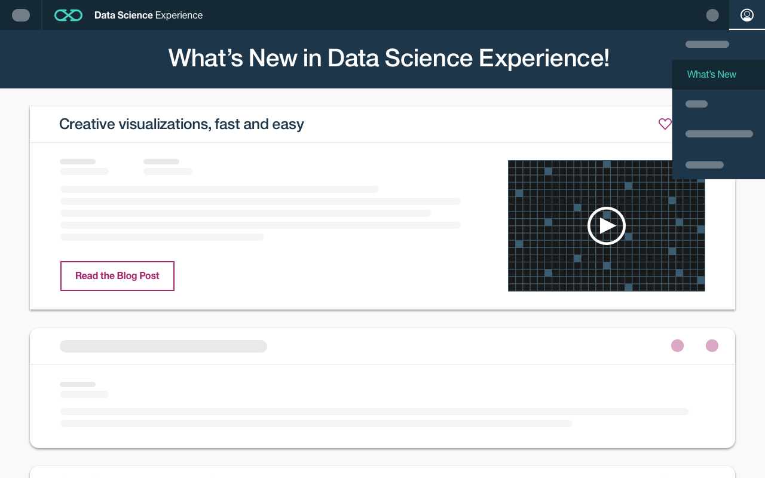Open the Data Science Experience home link
This screenshot has width=765, height=478.
point(148,15)
